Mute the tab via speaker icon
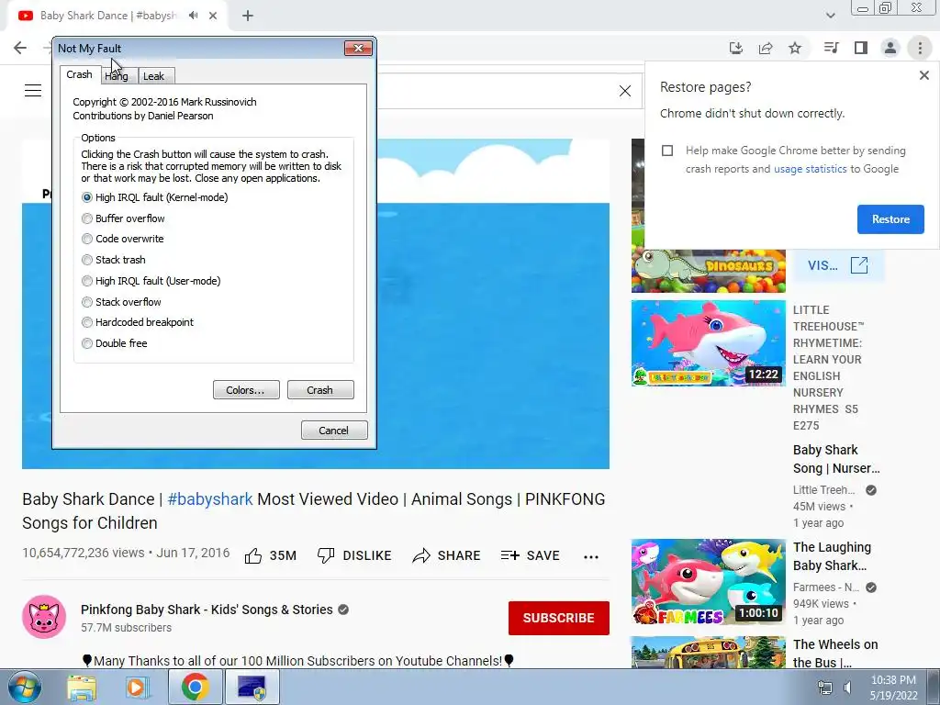 (193, 16)
